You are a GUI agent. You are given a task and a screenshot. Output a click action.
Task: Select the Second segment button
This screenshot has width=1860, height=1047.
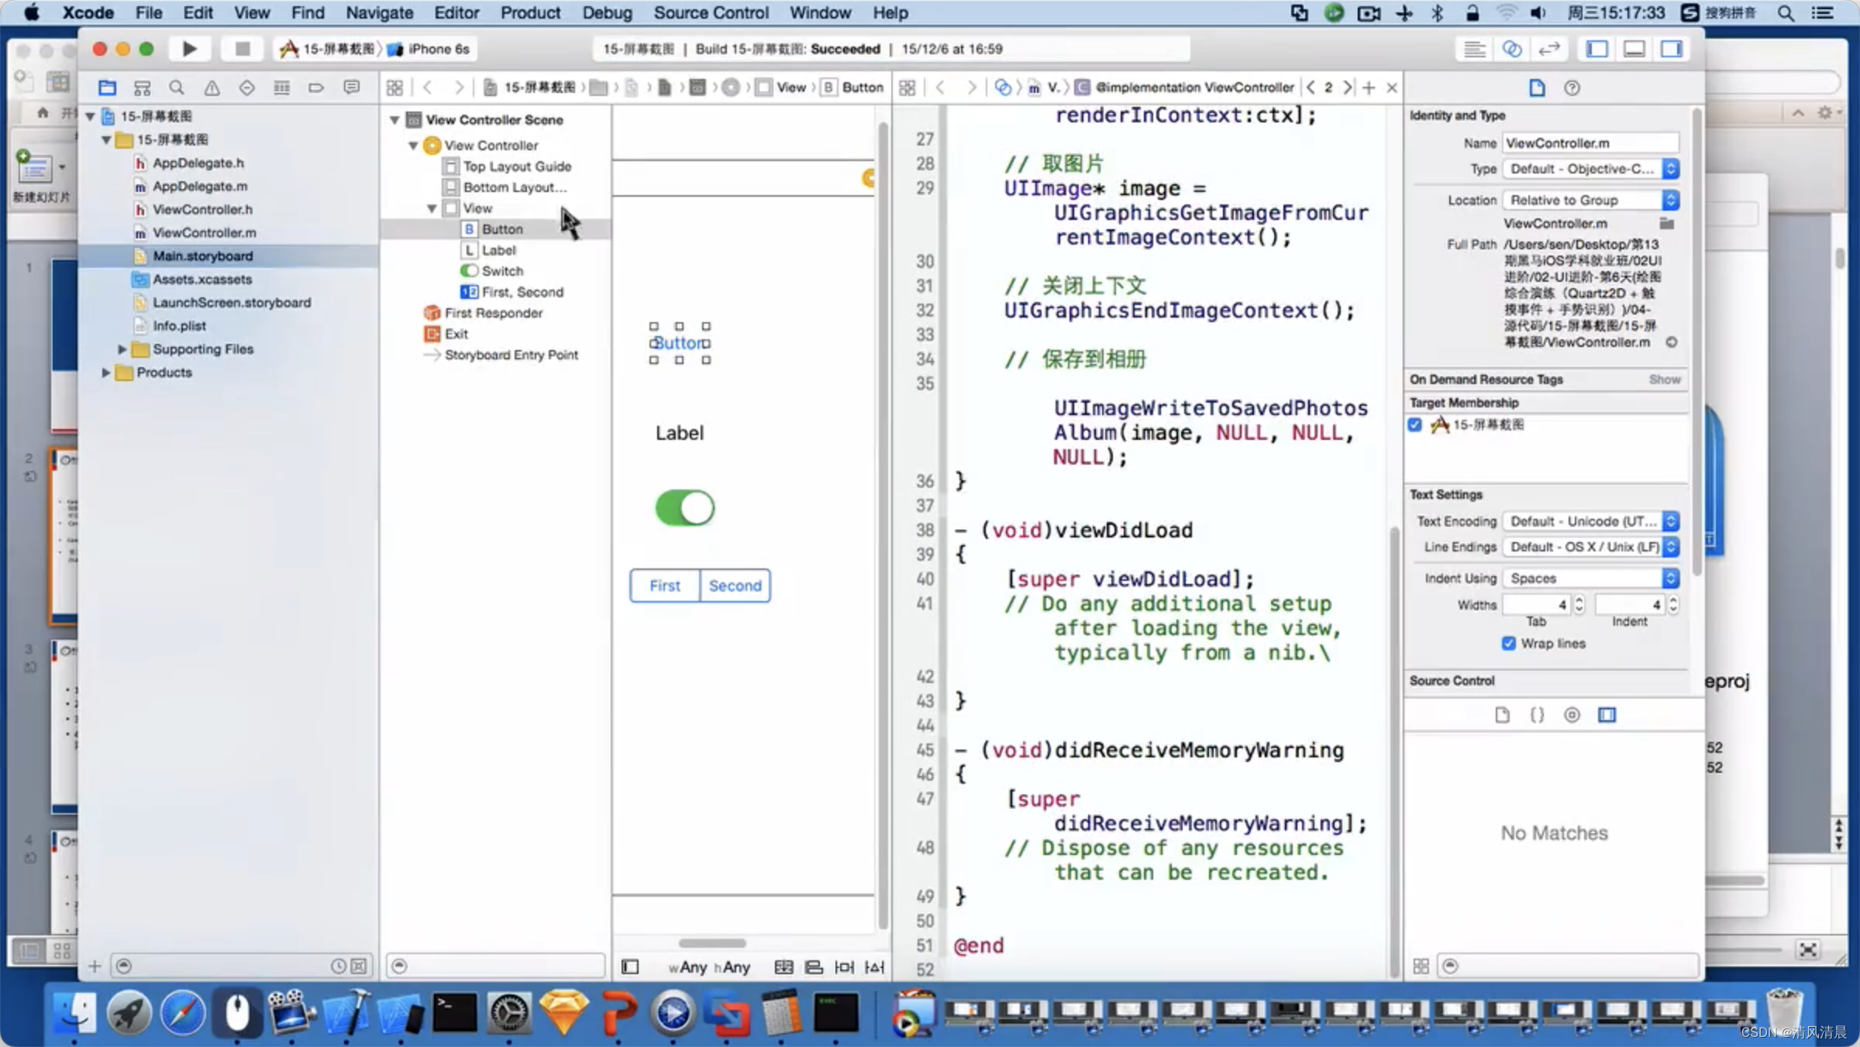tap(735, 585)
